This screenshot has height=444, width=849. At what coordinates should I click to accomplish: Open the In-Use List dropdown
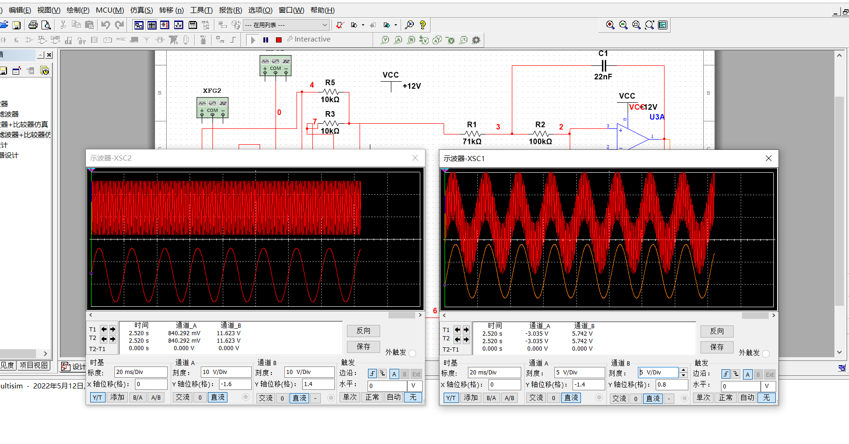tap(325, 25)
